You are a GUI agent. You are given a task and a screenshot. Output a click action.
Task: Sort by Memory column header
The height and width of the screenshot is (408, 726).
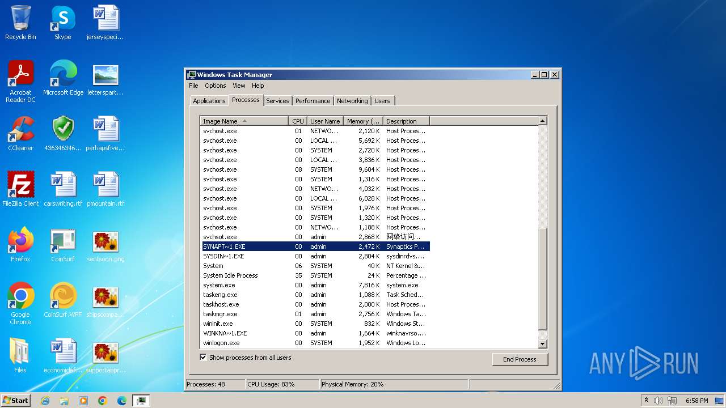click(x=364, y=121)
